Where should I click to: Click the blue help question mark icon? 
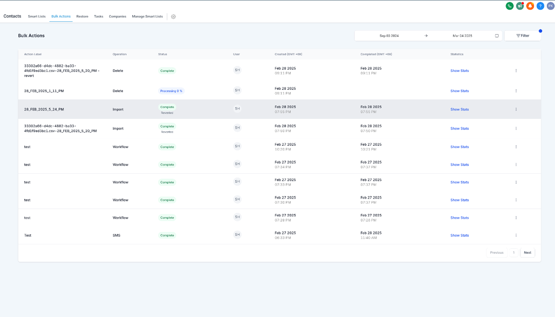pos(540,6)
